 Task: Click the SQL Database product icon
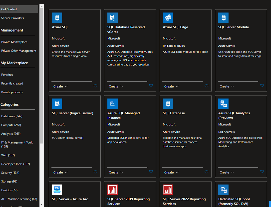pos(168,103)
